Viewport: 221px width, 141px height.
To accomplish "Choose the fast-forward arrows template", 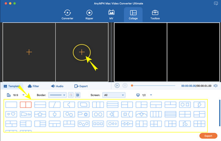I will (127, 124).
